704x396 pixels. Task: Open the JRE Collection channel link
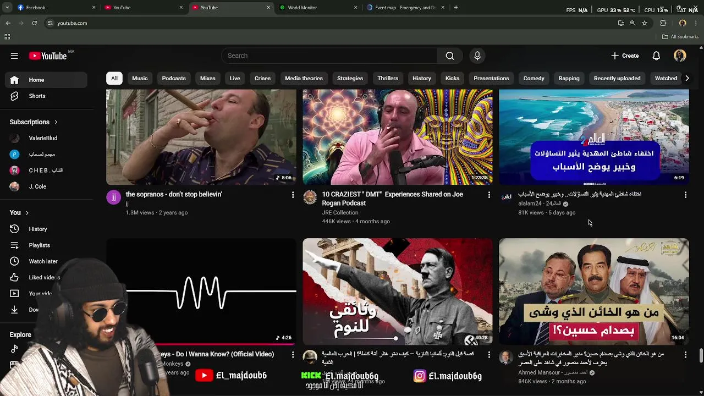340,212
